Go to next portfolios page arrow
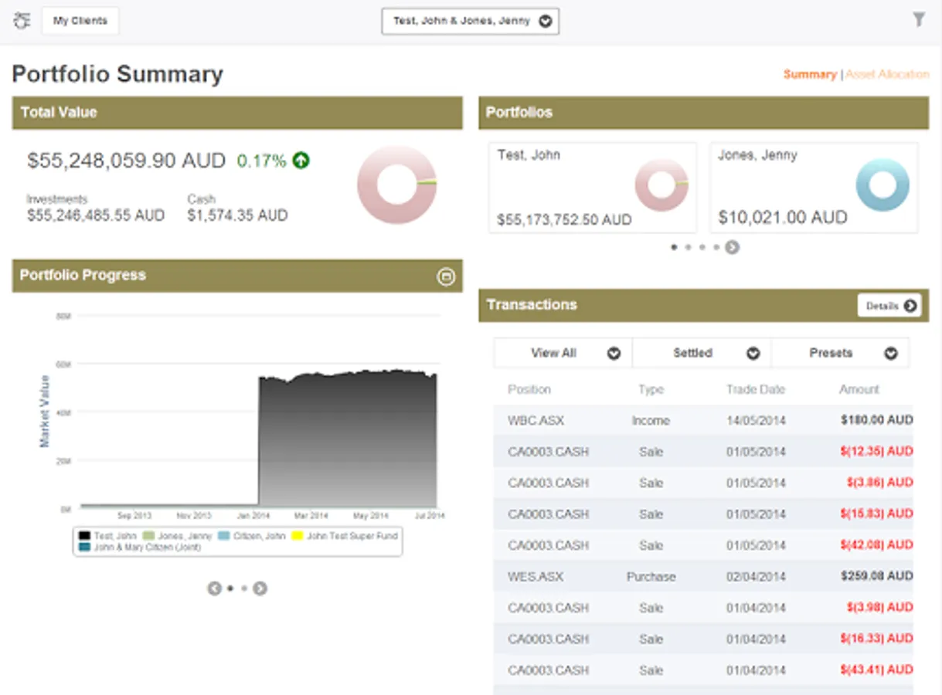 (732, 247)
